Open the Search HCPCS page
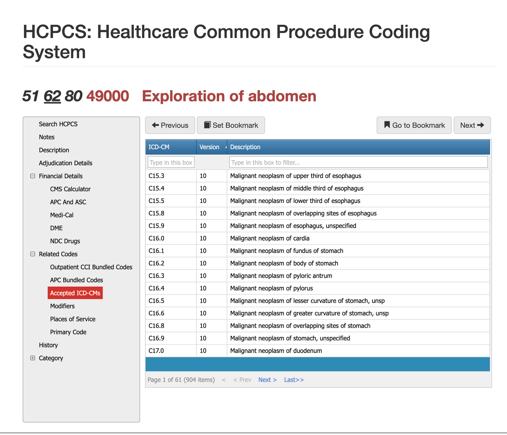The width and height of the screenshot is (507, 435). click(58, 124)
